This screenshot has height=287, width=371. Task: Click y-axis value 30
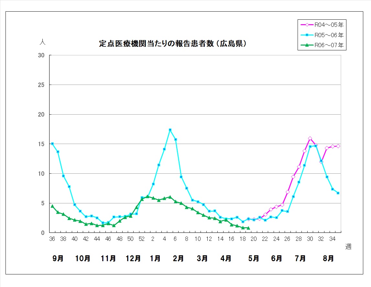point(41,55)
